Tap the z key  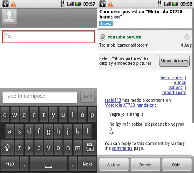tap(19, 147)
